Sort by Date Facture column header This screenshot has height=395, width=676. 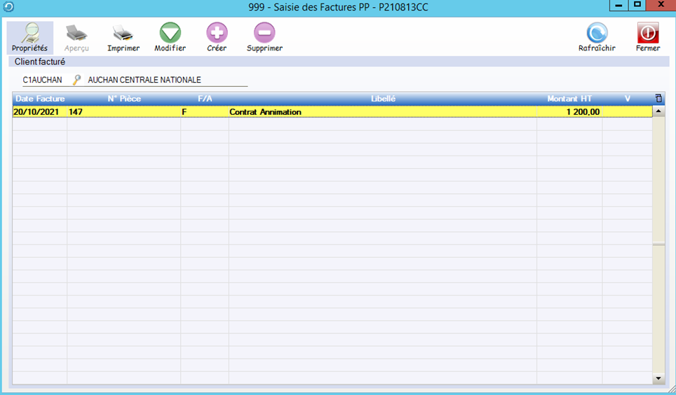(x=40, y=99)
